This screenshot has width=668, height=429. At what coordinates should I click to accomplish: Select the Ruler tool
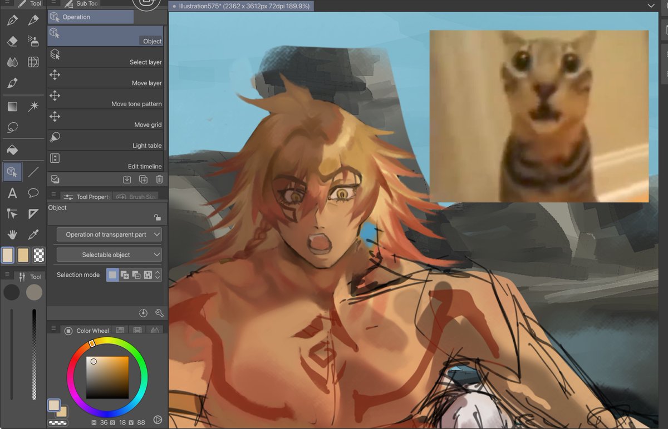click(x=33, y=214)
